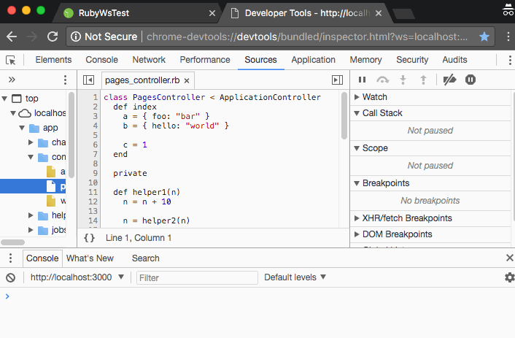Close the console drawer

tap(509, 258)
